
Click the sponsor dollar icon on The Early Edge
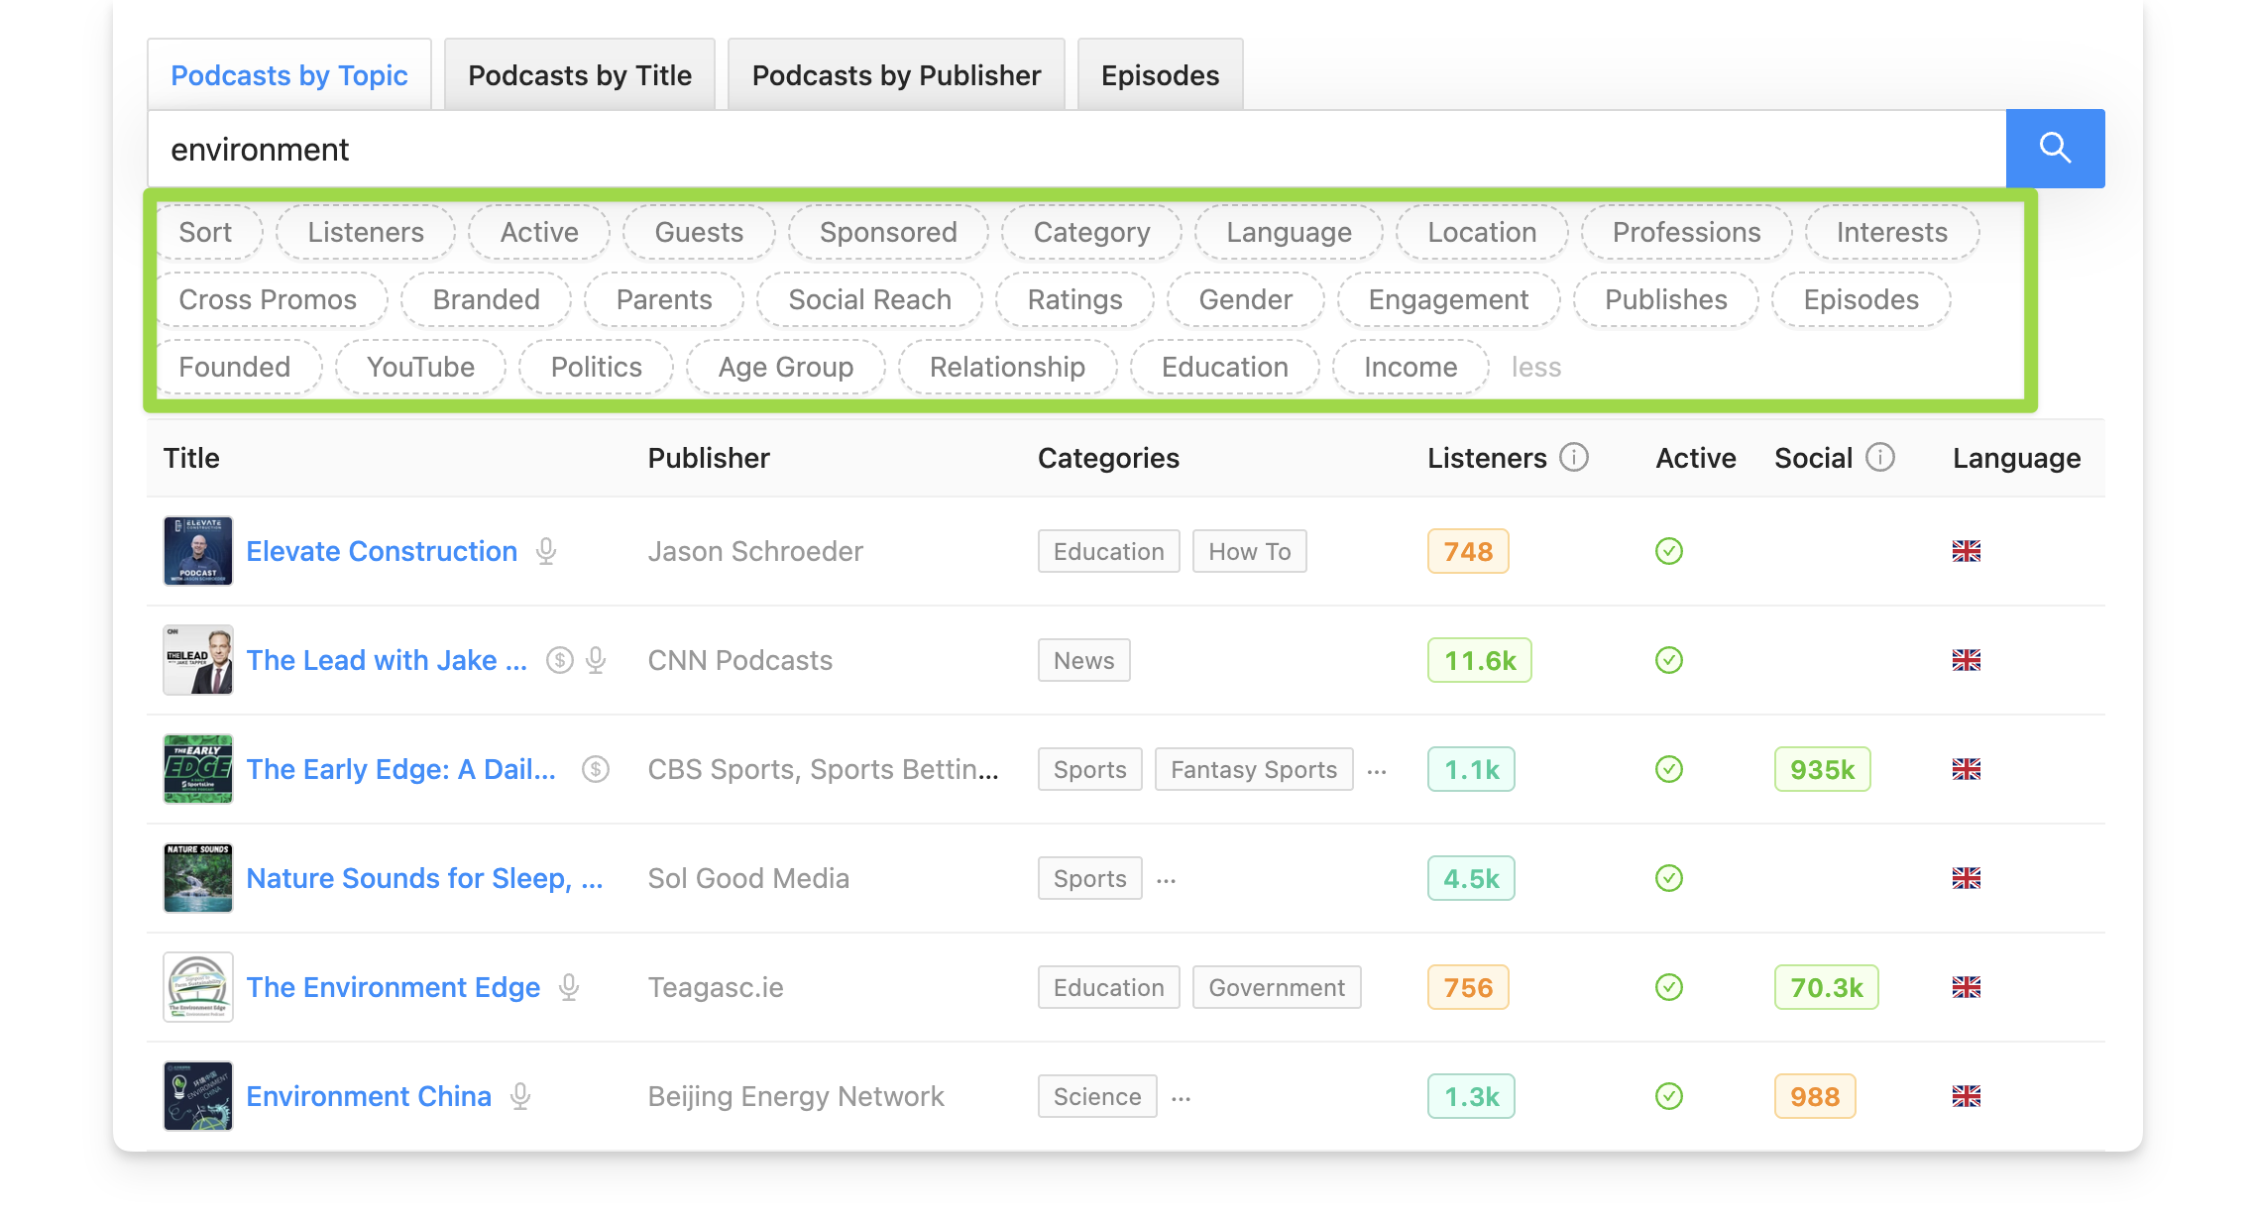pos(595,769)
